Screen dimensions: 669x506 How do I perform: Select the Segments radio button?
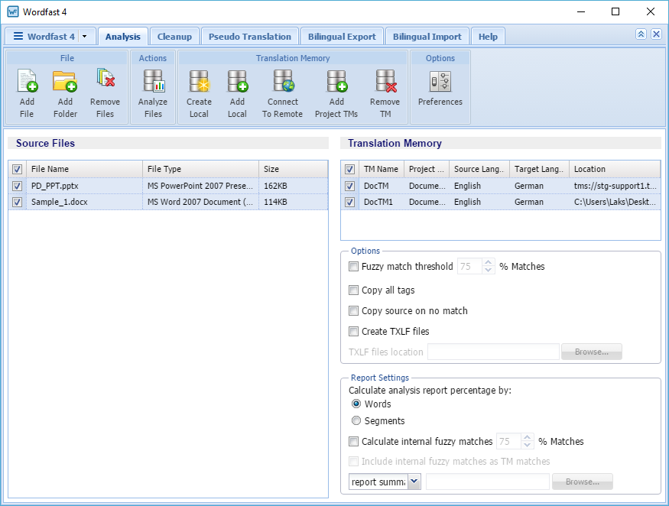click(356, 420)
